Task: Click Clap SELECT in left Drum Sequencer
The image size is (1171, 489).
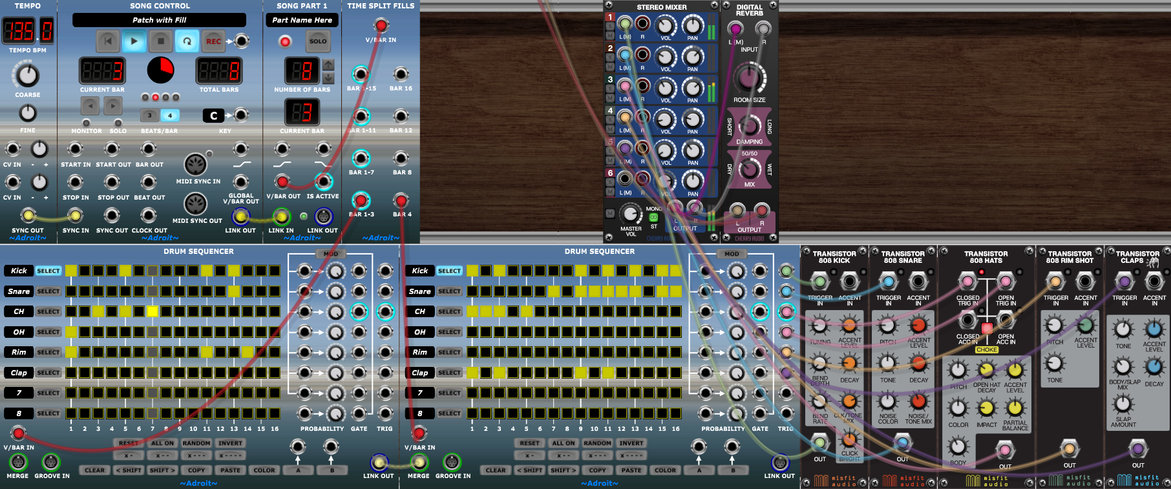Action: click(x=48, y=373)
